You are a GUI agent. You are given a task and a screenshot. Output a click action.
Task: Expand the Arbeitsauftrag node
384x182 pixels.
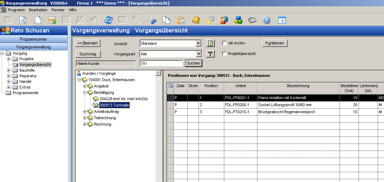click(x=85, y=112)
